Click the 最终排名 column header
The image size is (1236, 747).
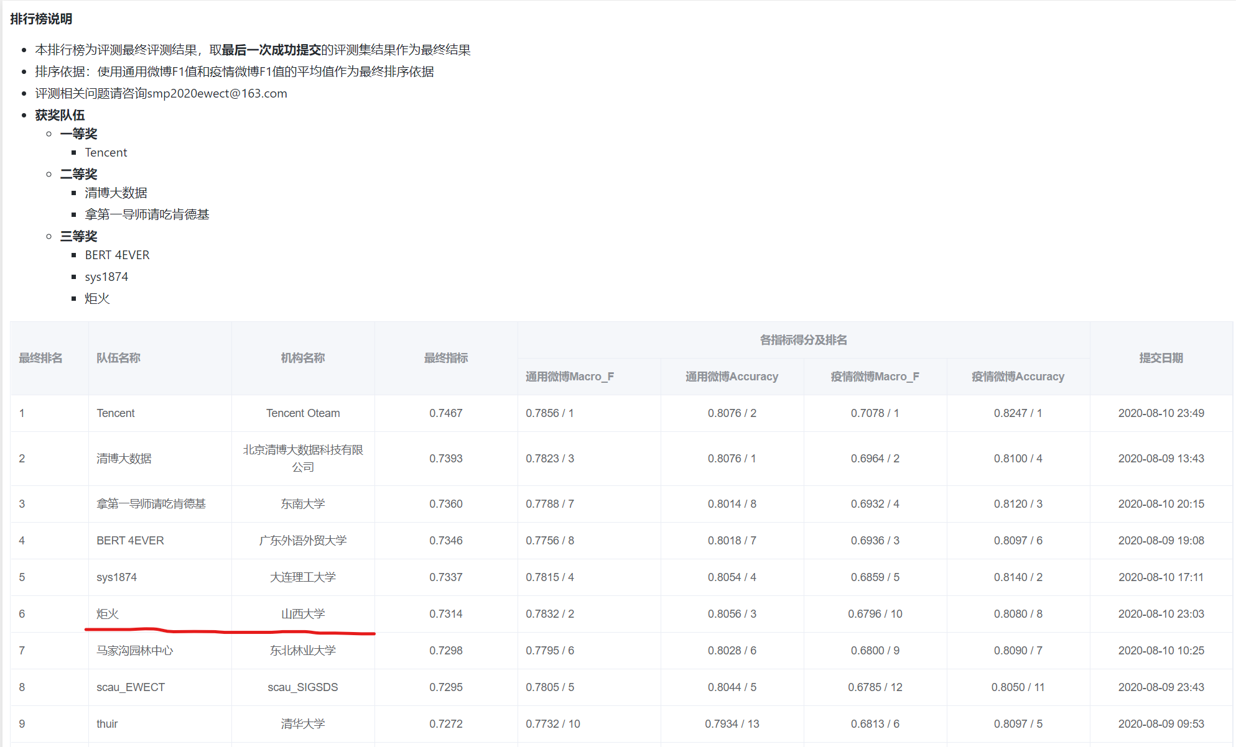(40, 358)
